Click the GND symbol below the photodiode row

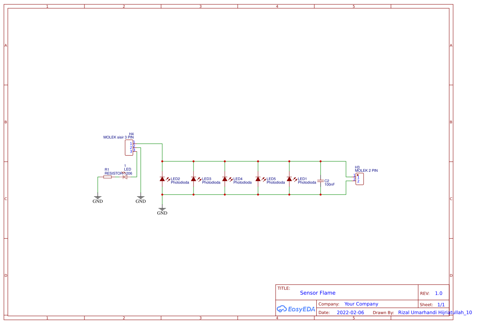[162, 209]
